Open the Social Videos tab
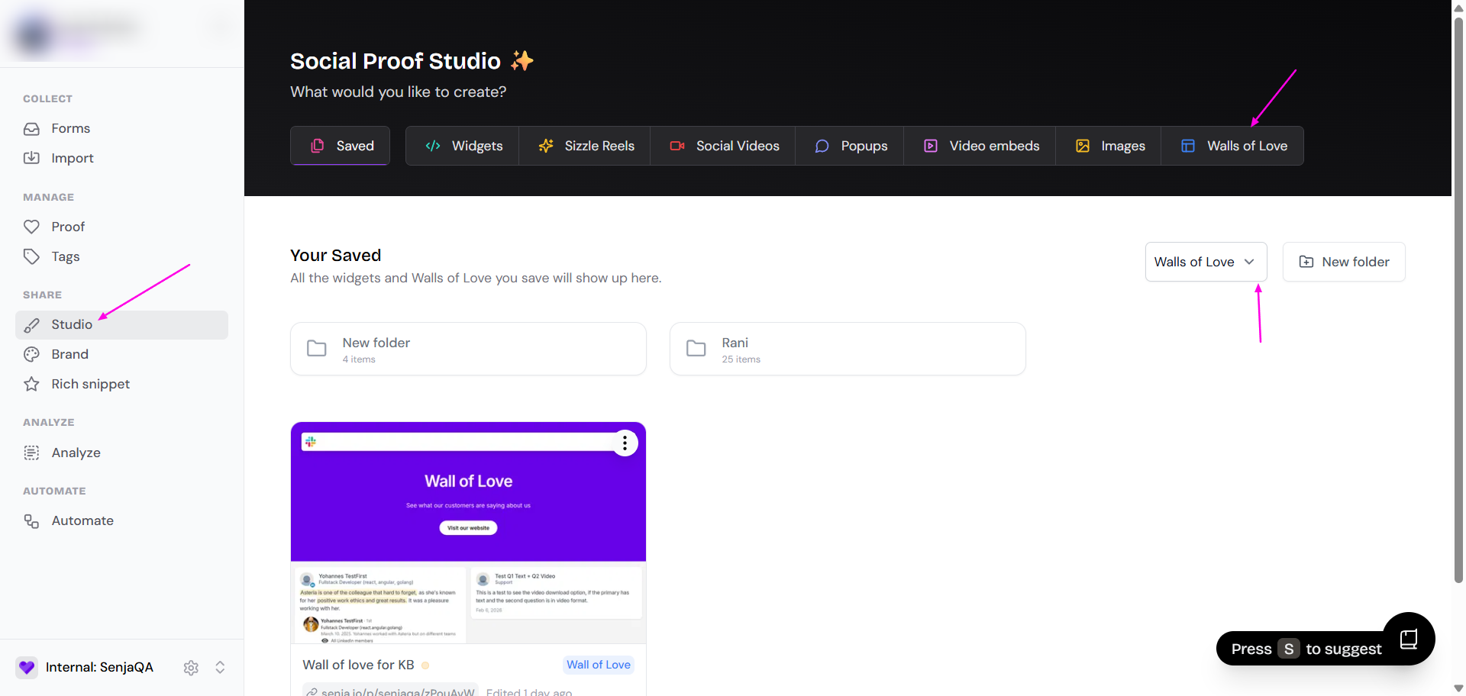The height and width of the screenshot is (696, 1466). (x=724, y=146)
